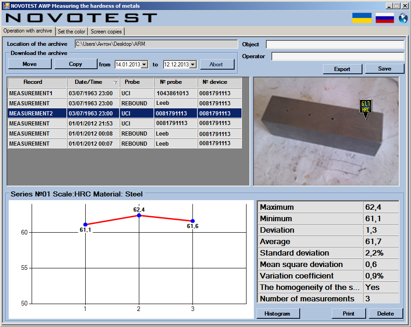Click the 61,1 HRC marker on photo
The width and height of the screenshot is (411, 327).
tap(365, 108)
